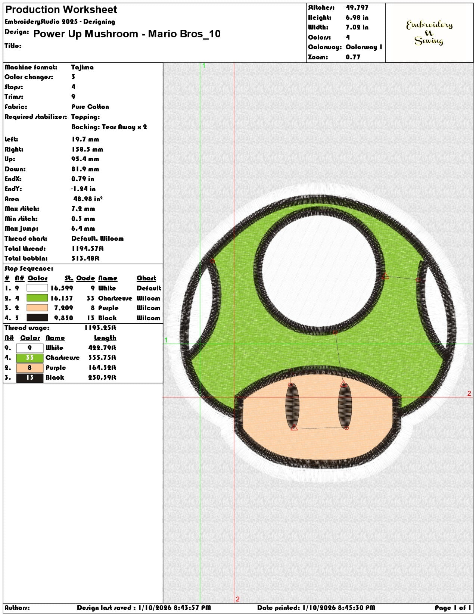476x616 pixels.
Task: Click the peach swatch in Stop Sequence row 3
Action: coord(37,308)
